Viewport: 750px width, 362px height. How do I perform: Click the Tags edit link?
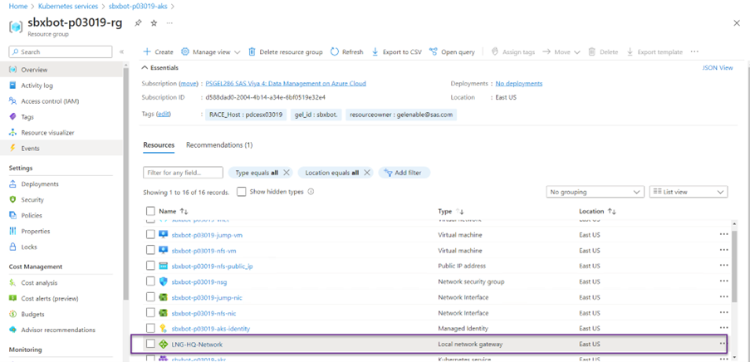click(x=164, y=115)
